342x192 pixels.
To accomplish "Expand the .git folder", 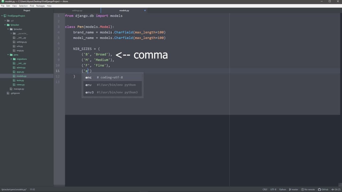I will pyautogui.click(x=5, y=21).
